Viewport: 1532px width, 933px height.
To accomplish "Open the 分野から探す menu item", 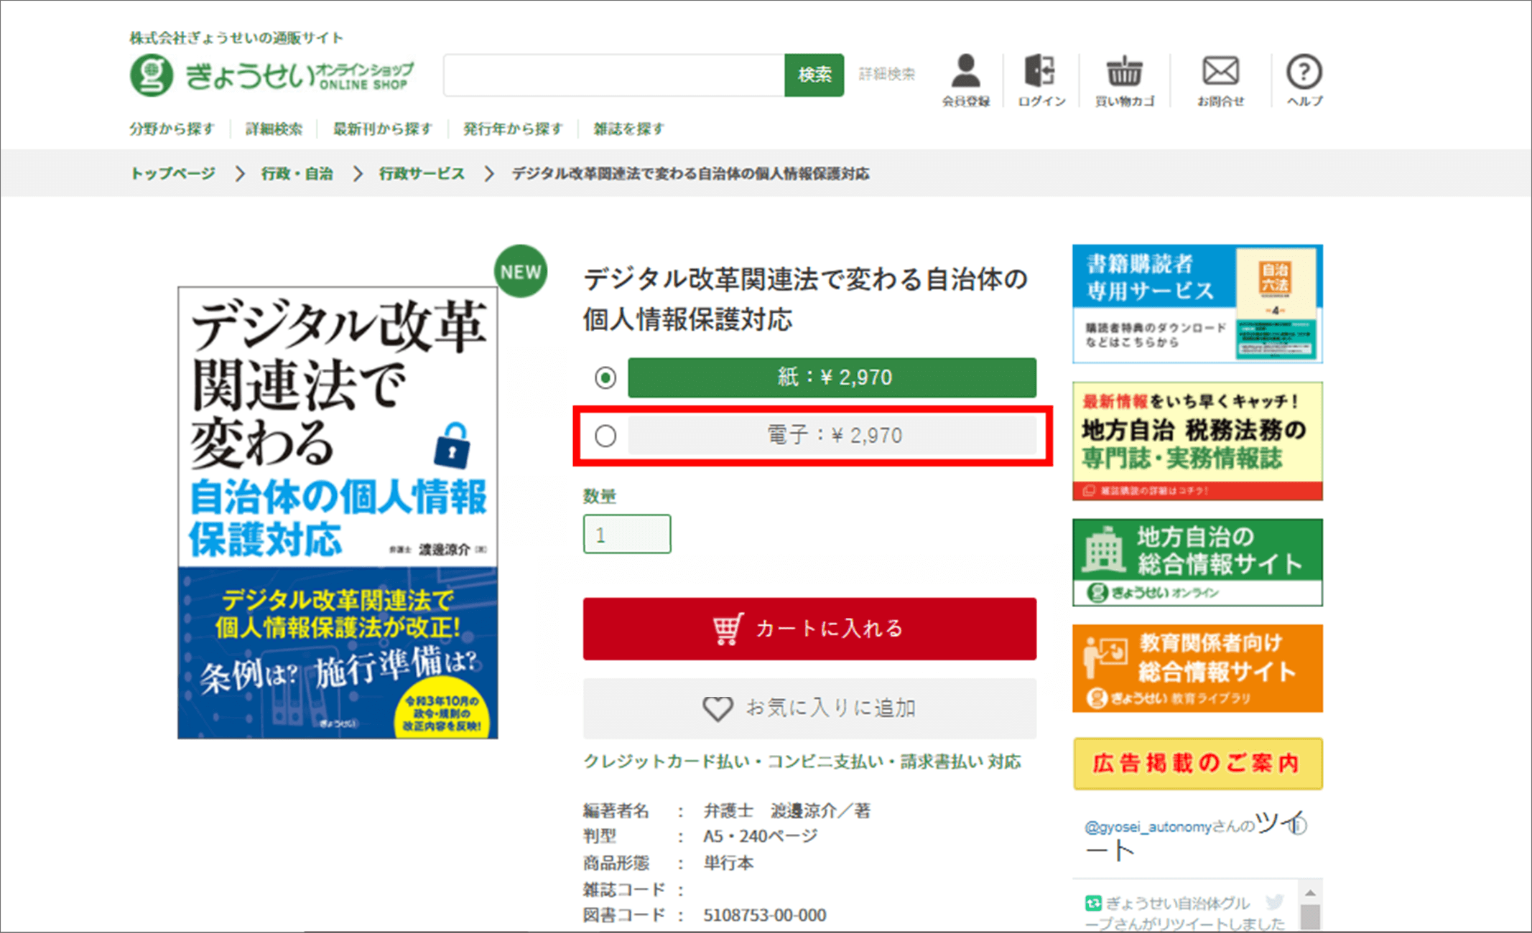I will click(172, 129).
